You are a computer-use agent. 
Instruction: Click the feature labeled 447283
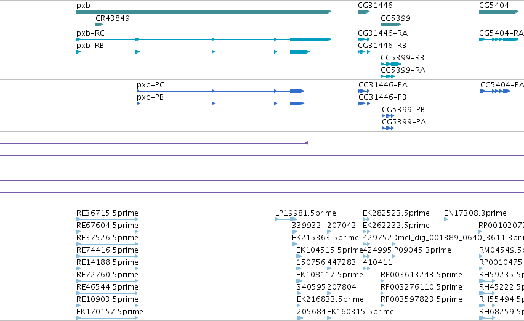329,269
